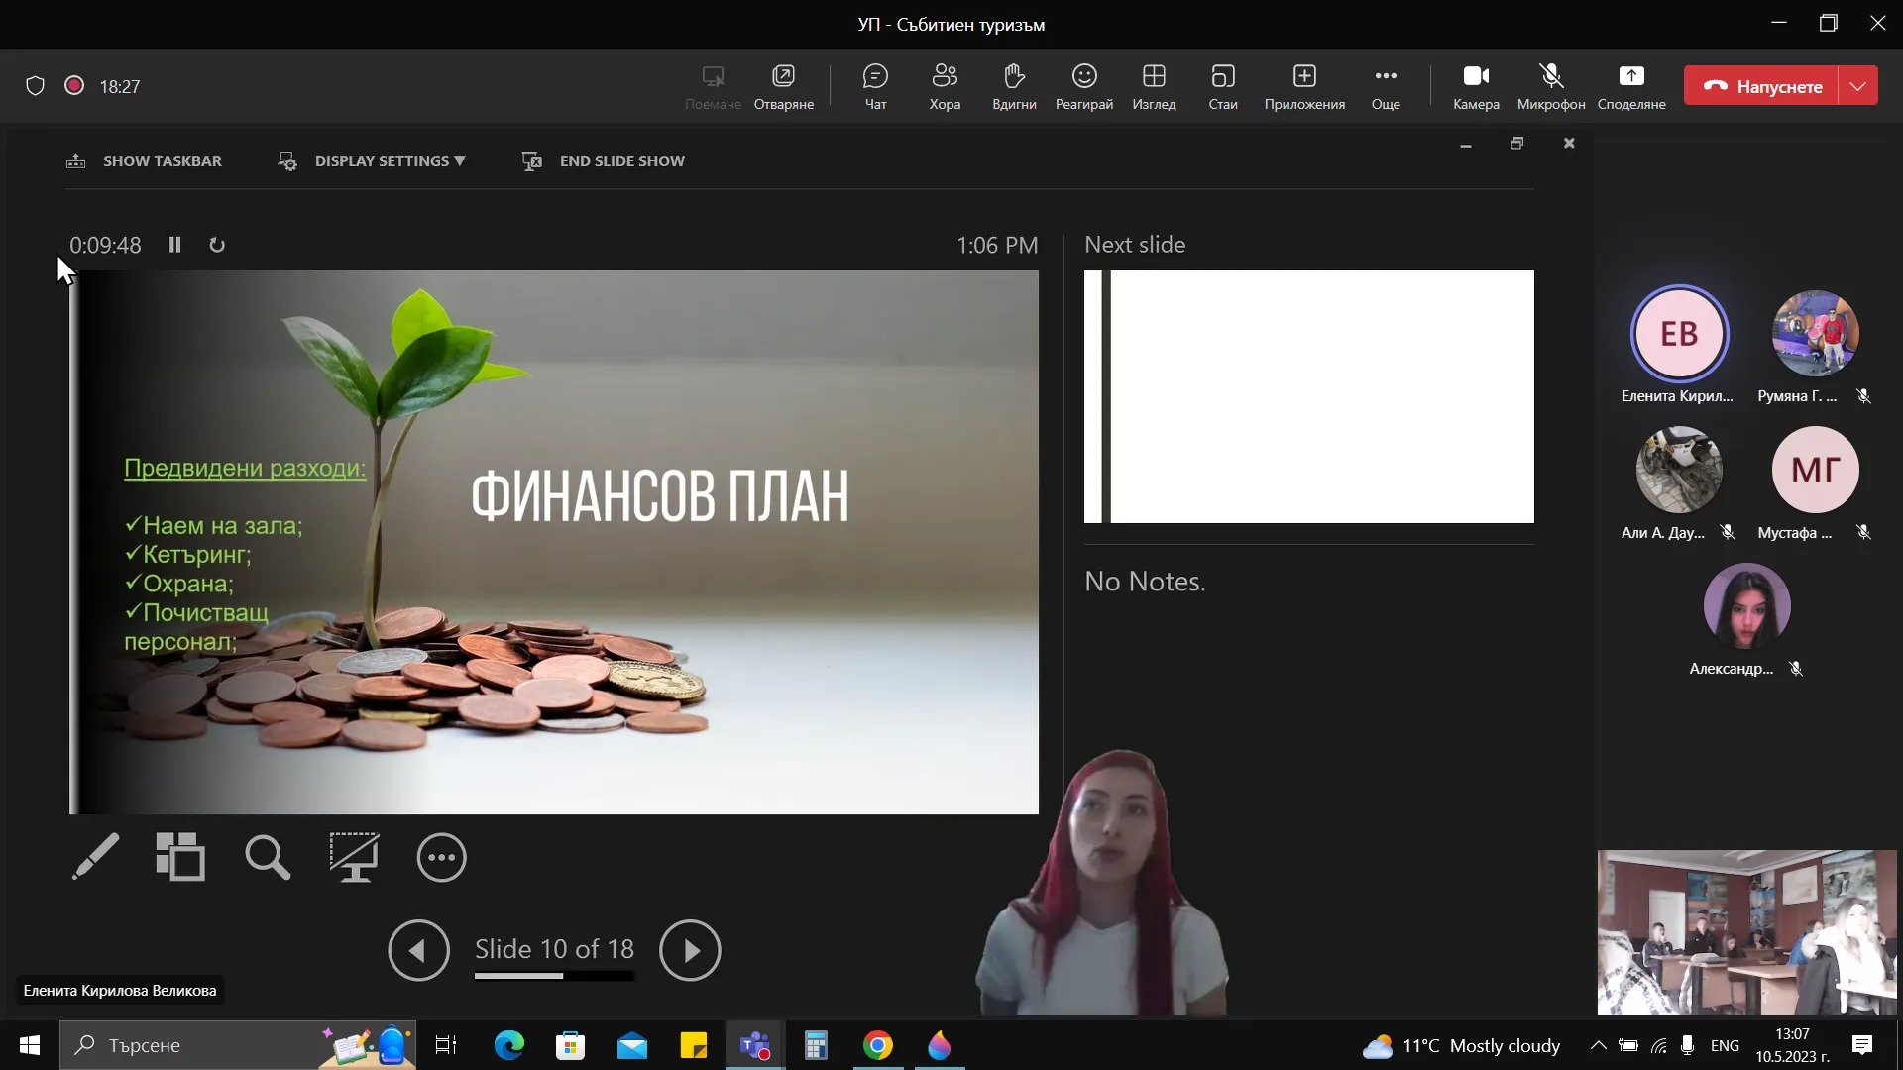Click the slide progress bar
Image resolution: width=1903 pixels, height=1070 pixels.
coord(554,976)
